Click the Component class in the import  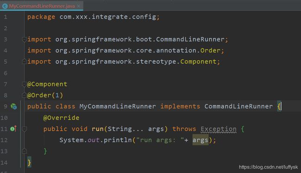pos(198,61)
